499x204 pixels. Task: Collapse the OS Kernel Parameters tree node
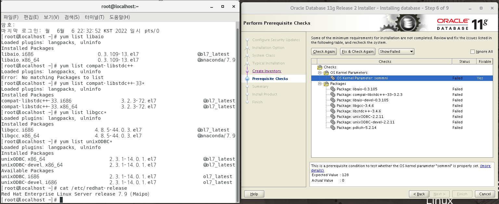(x=320, y=73)
